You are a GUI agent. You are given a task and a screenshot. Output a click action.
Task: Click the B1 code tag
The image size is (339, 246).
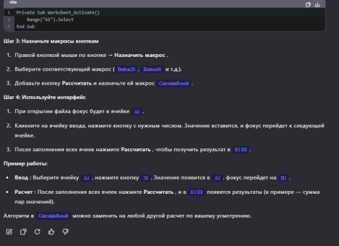pyautogui.click(x=283, y=178)
